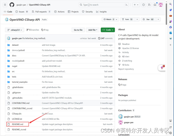Open the create new plus dropdown in header
The image size is (174, 136).
136,5
